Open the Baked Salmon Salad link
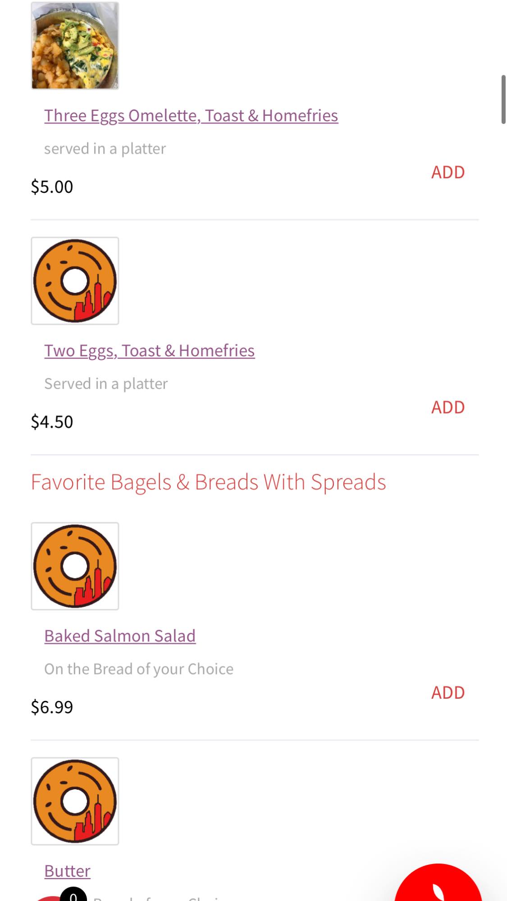507x901 pixels. click(x=120, y=636)
